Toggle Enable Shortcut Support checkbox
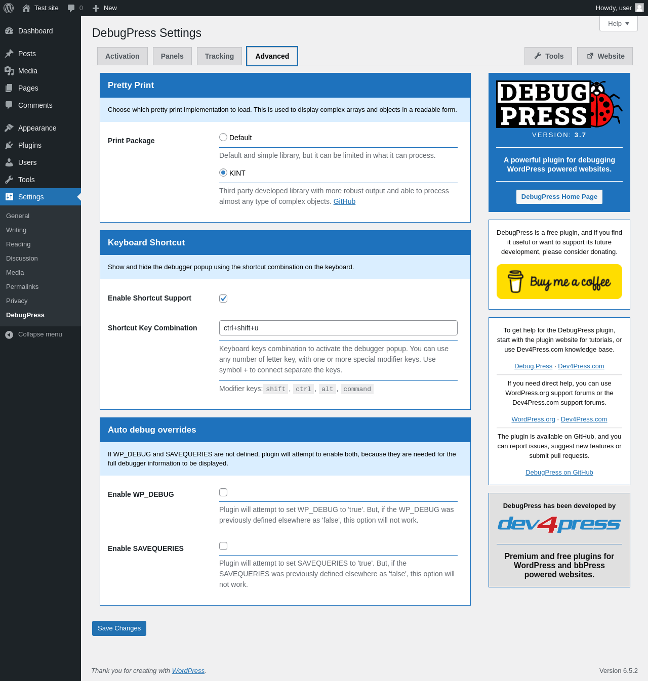The image size is (648, 681). [223, 299]
